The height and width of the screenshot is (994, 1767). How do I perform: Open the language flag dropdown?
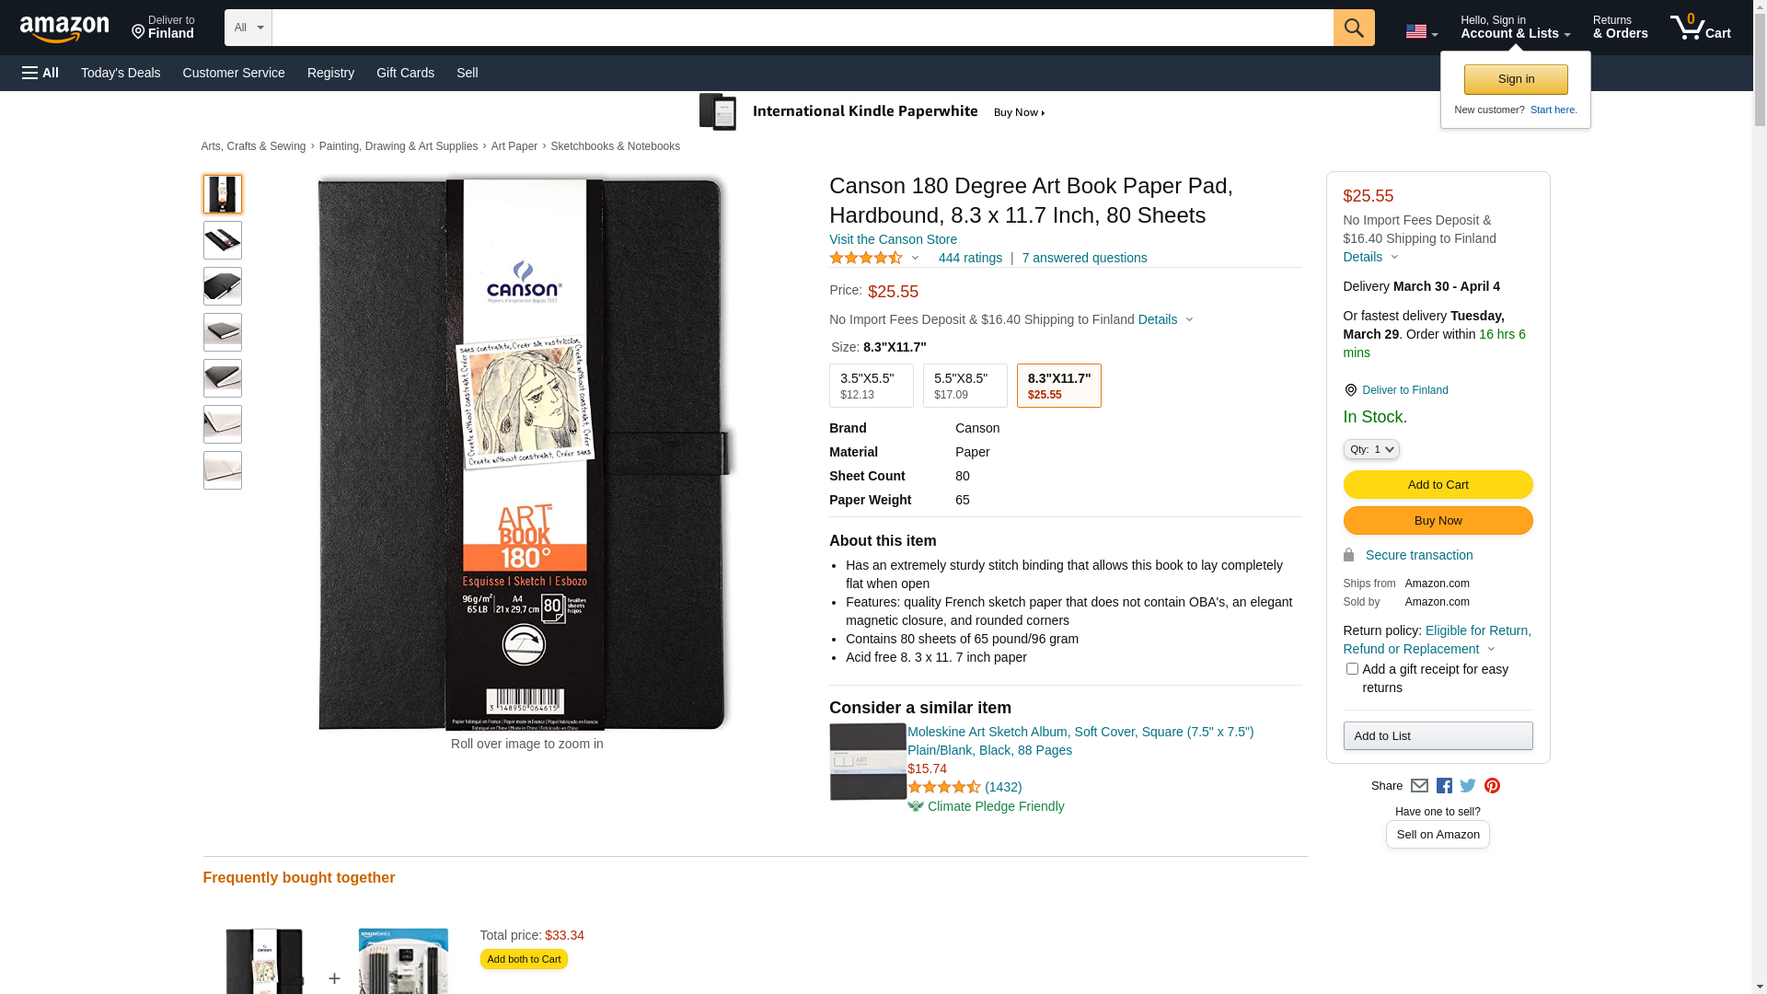1421,32
